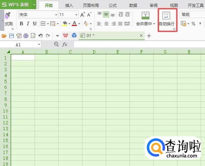Open the 开始 ribbon tab

[49, 5]
